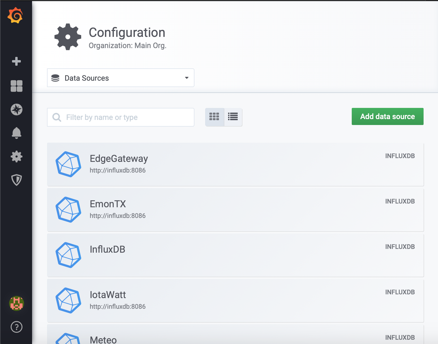
Task: Open the Grafana home logo
Action: tap(15, 15)
